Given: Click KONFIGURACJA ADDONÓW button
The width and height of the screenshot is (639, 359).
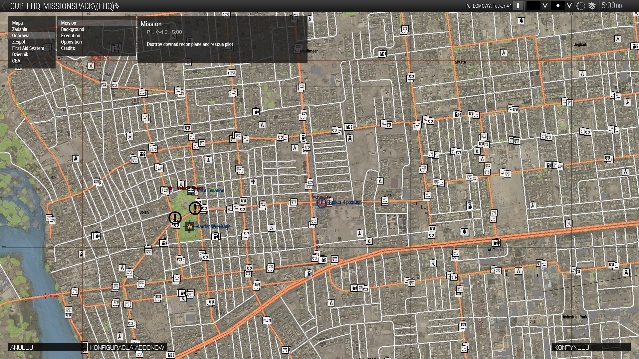Looking at the screenshot, I should 127,347.
